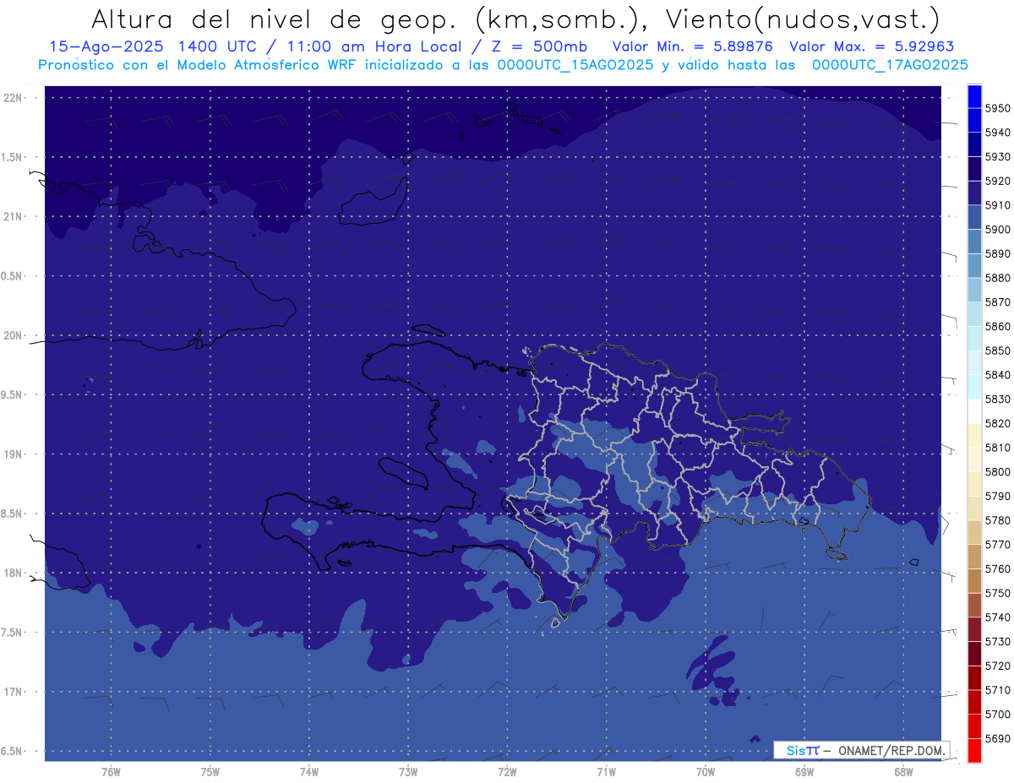The width and height of the screenshot is (1014, 783).
Task: Click the 70W longitude axis label
Action: 706,772
